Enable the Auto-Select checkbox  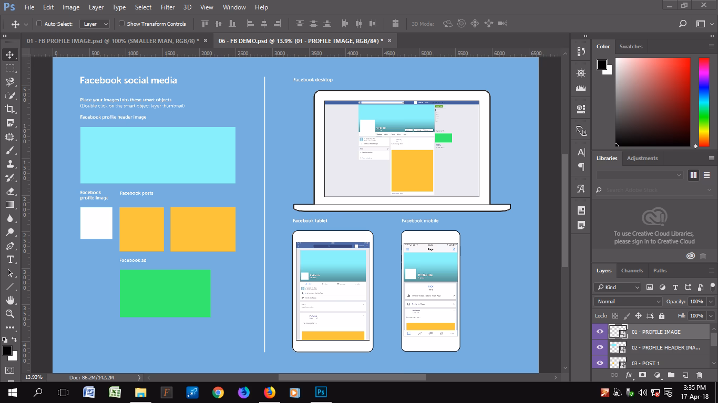tap(39, 24)
